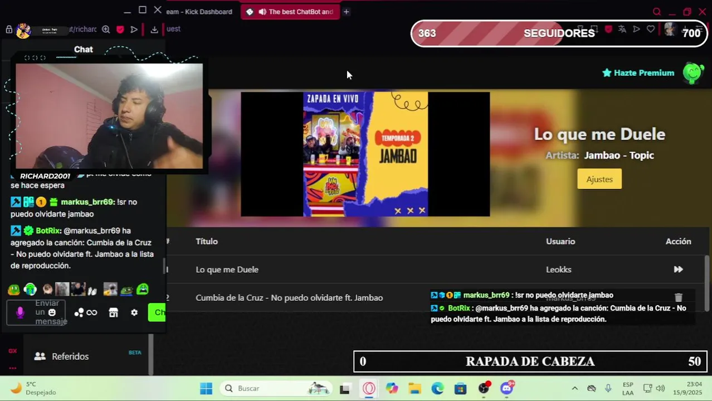
Task: Click the Título column header
Action: [x=207, y=241]
